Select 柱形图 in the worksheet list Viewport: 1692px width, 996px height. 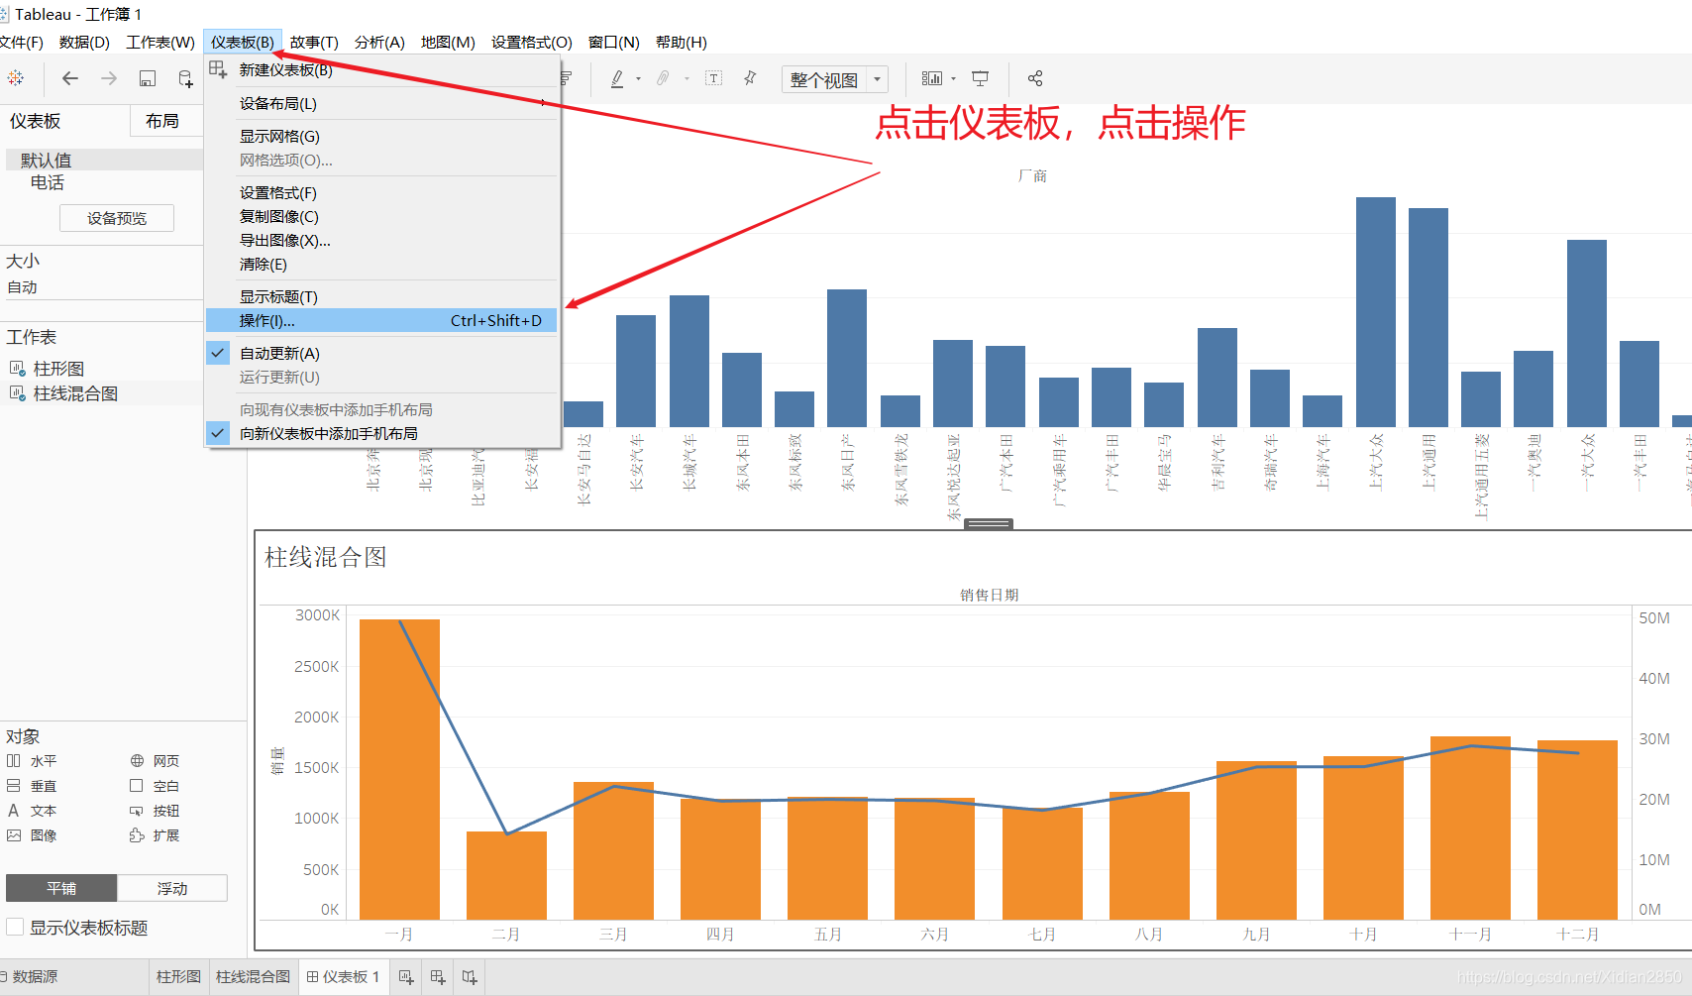pos(58,369)
